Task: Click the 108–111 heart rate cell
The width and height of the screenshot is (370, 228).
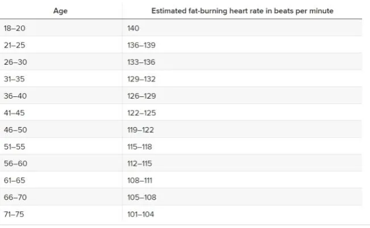Action: pyautogui.click(x=139, y=180)
